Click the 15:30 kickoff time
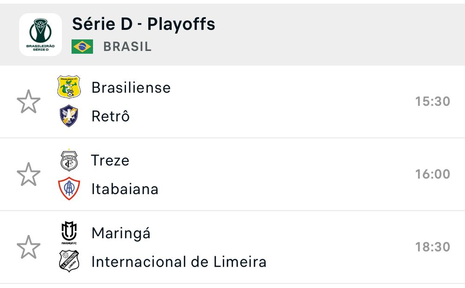 pos(432,101)
